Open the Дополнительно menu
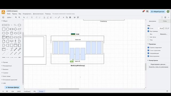Viewport: 171px width, 96px height. pos(38,14)
